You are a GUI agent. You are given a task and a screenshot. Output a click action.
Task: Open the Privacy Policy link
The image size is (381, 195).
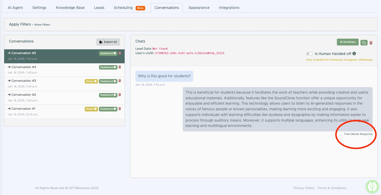[304, 188]
